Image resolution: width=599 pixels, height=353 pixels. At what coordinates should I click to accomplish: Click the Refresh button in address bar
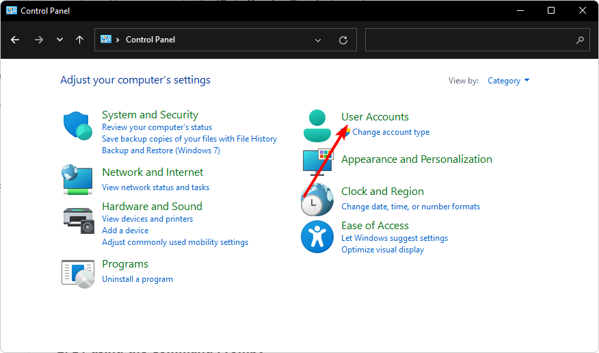coord(343,40)
